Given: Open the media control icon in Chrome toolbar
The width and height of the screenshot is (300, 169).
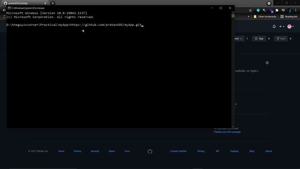Looking at the screenshot, I should pyautogui.click(x=283, y=10).
